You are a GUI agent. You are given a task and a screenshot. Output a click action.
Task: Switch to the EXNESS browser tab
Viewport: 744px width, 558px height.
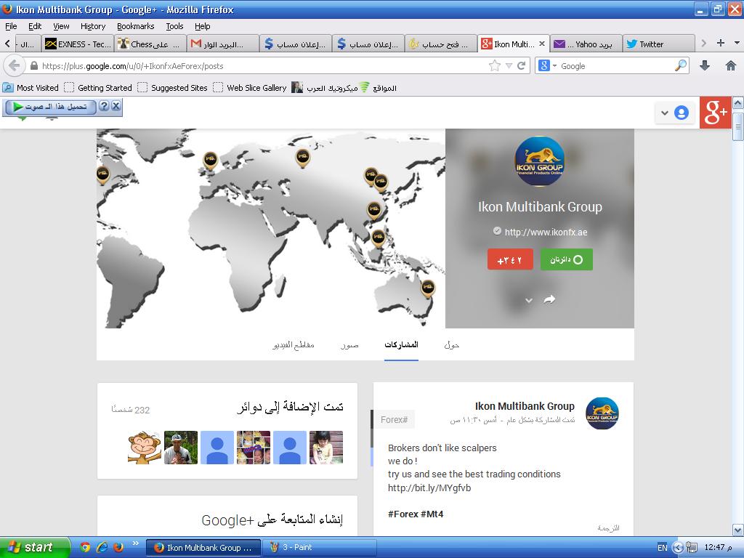point(78,44)
